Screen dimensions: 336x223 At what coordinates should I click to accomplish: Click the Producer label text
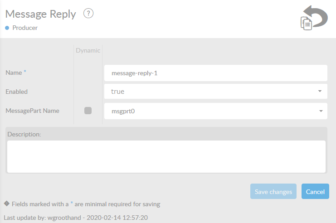click(25, 28)
